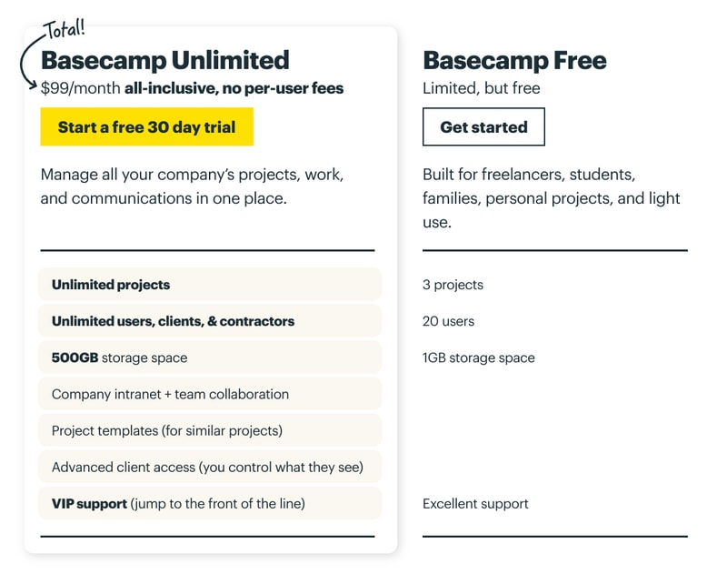Select the 1GB storage space text
The width and height of the screenshot is (727, 584).
point(478,357)
